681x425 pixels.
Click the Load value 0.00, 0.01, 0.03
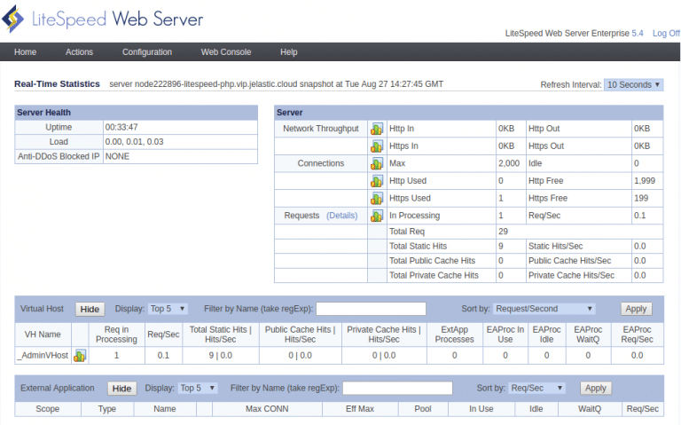(x=134, y=142)
